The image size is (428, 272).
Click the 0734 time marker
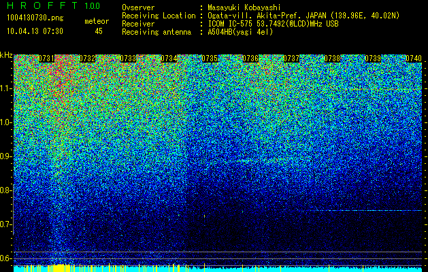click(169, 58)
